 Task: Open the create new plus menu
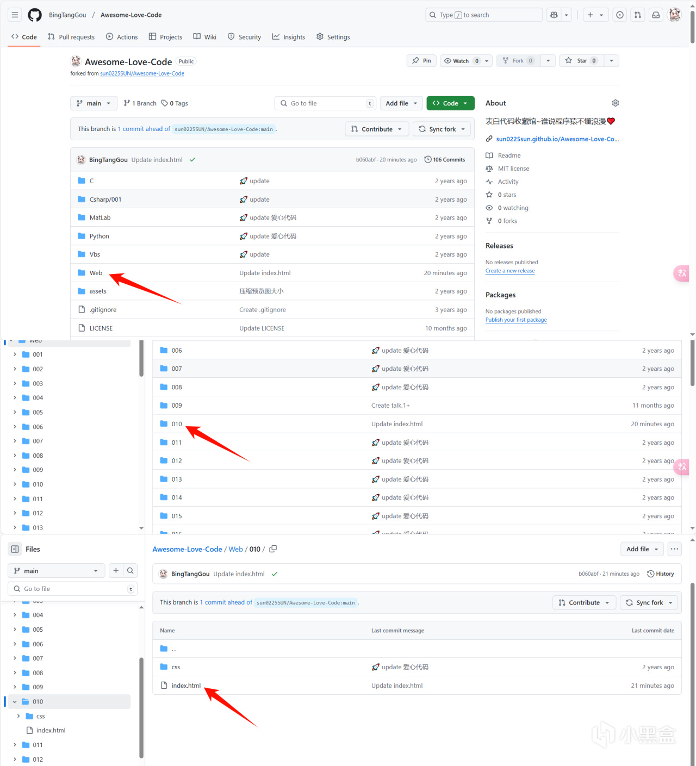[595, 15]
